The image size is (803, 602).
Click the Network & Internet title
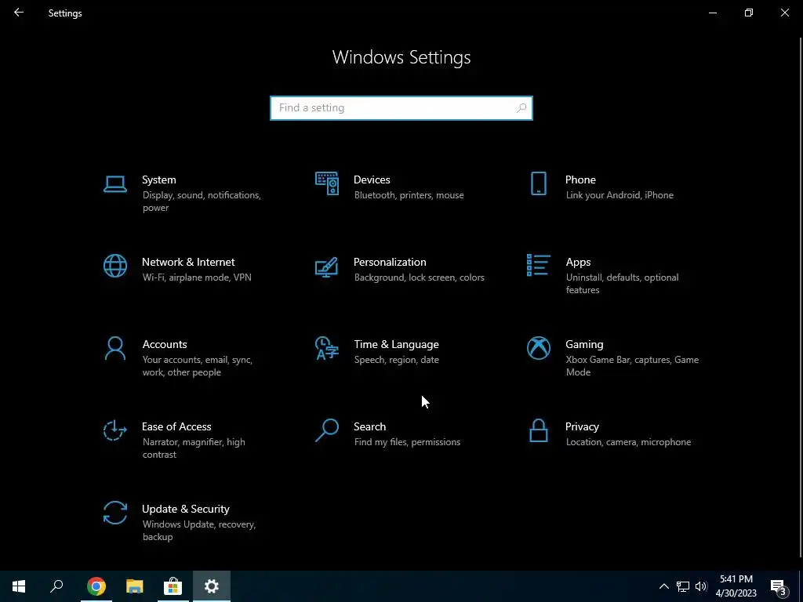(x=188, y=262)
